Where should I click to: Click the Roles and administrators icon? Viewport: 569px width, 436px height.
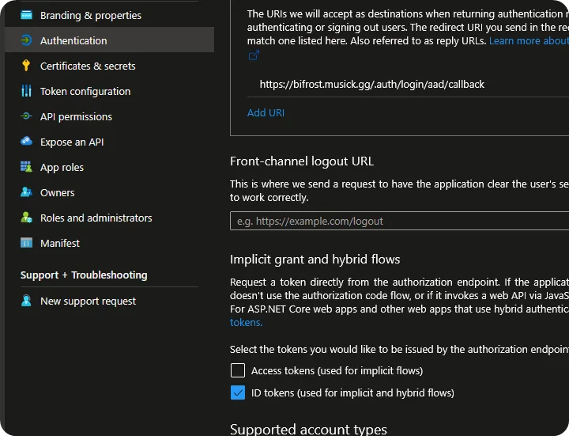coord(27,218)
